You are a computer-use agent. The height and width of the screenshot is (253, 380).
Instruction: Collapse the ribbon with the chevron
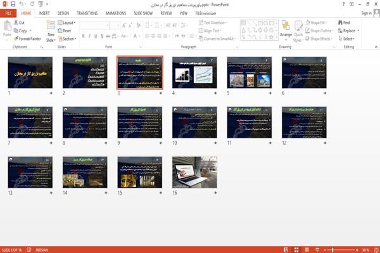(376, 47)
